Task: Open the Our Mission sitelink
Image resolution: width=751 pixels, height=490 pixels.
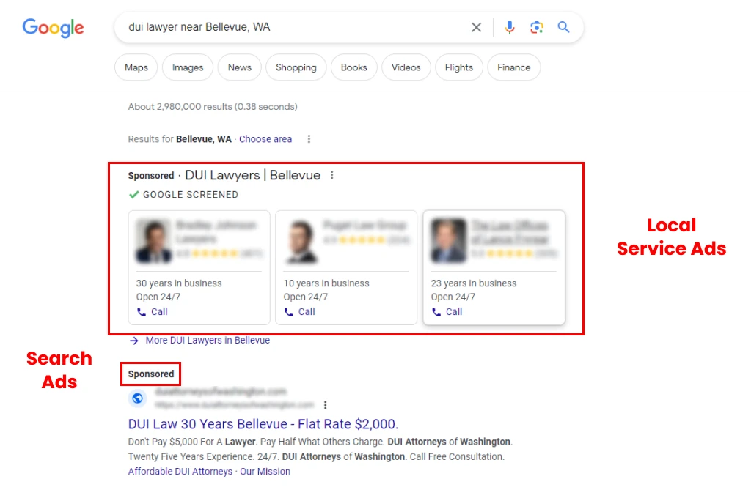Action: (x=265, y=472)
